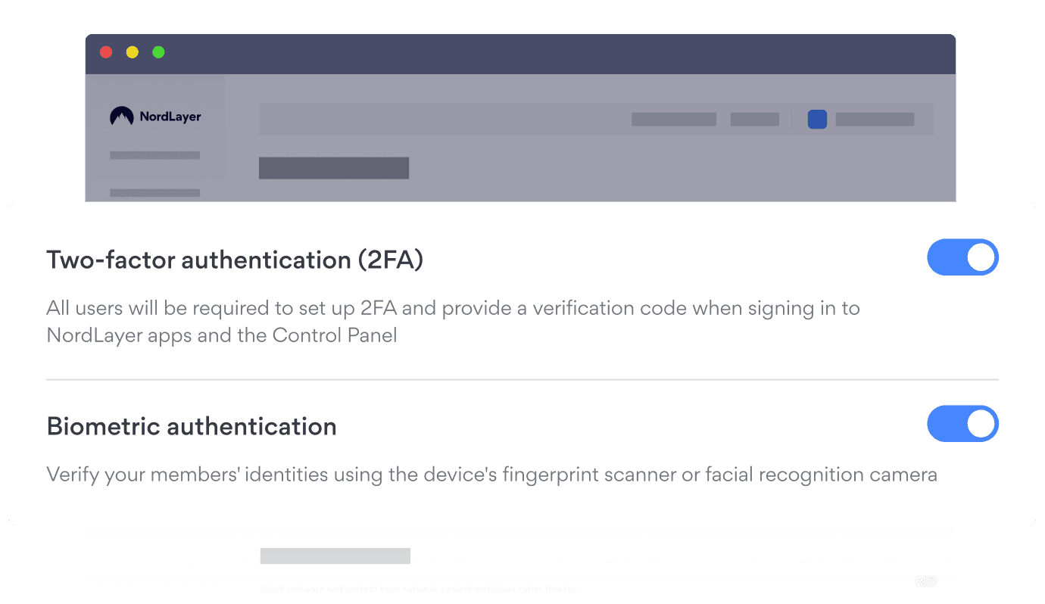Open the account name placeholder beside the avatar

click(x=875, y=120)
